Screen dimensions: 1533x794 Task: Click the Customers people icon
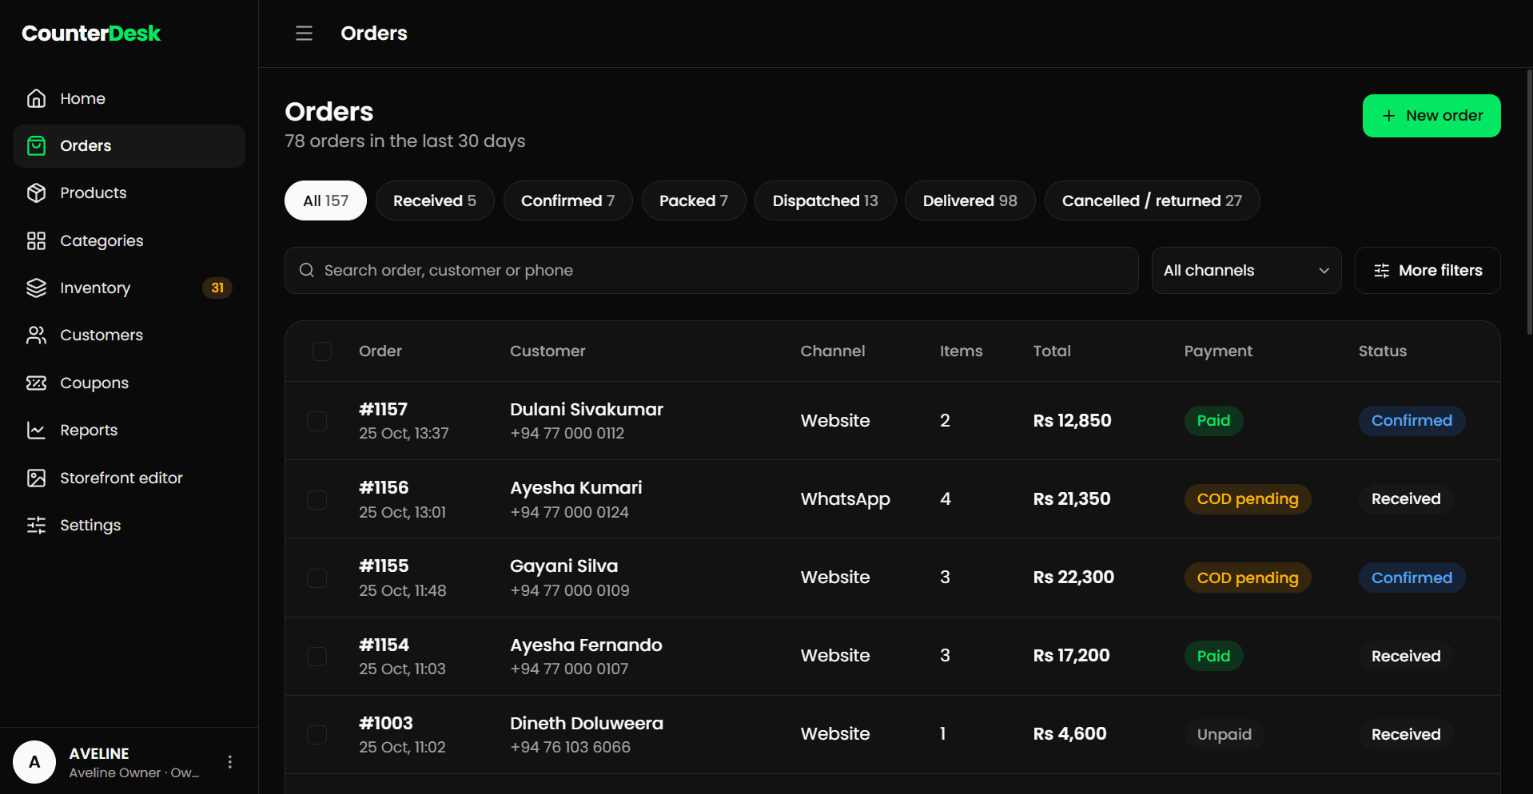[36, 335]
